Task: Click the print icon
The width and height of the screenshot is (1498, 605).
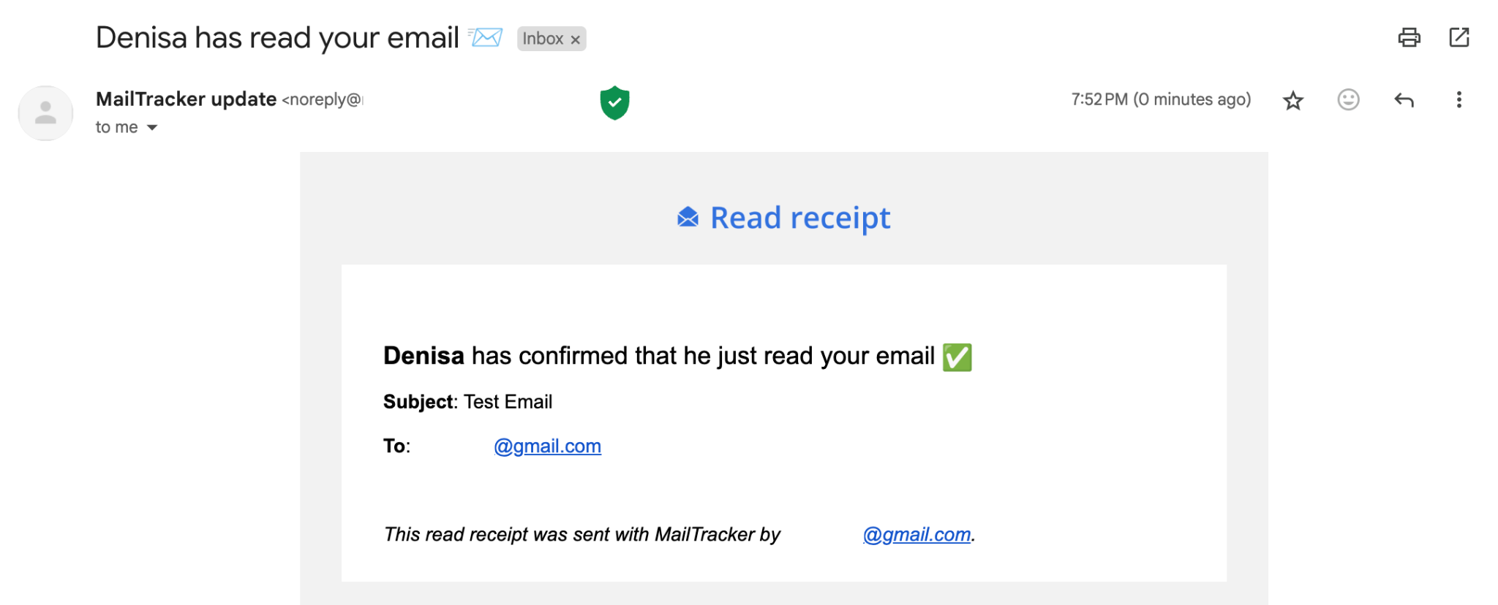Action: (1410, 37)
